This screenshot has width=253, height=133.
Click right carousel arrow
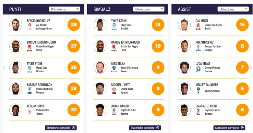pyautogui.click(x=251, y=67)
